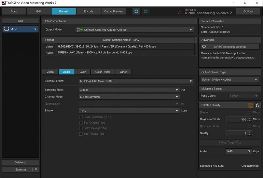The width and height of the screenshot is (263, 178).
Task: Click the undo arrow icon in the toolbar
Action: (x=136, y=11)
